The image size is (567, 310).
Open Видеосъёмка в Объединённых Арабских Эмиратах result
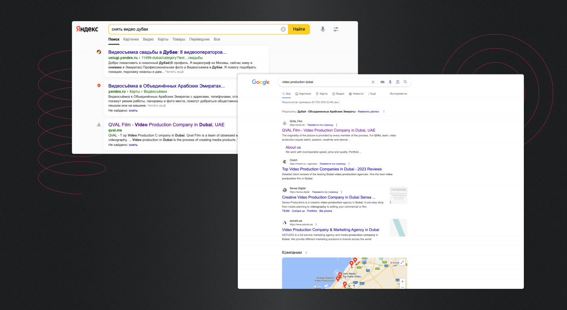(x=166, y=86)
